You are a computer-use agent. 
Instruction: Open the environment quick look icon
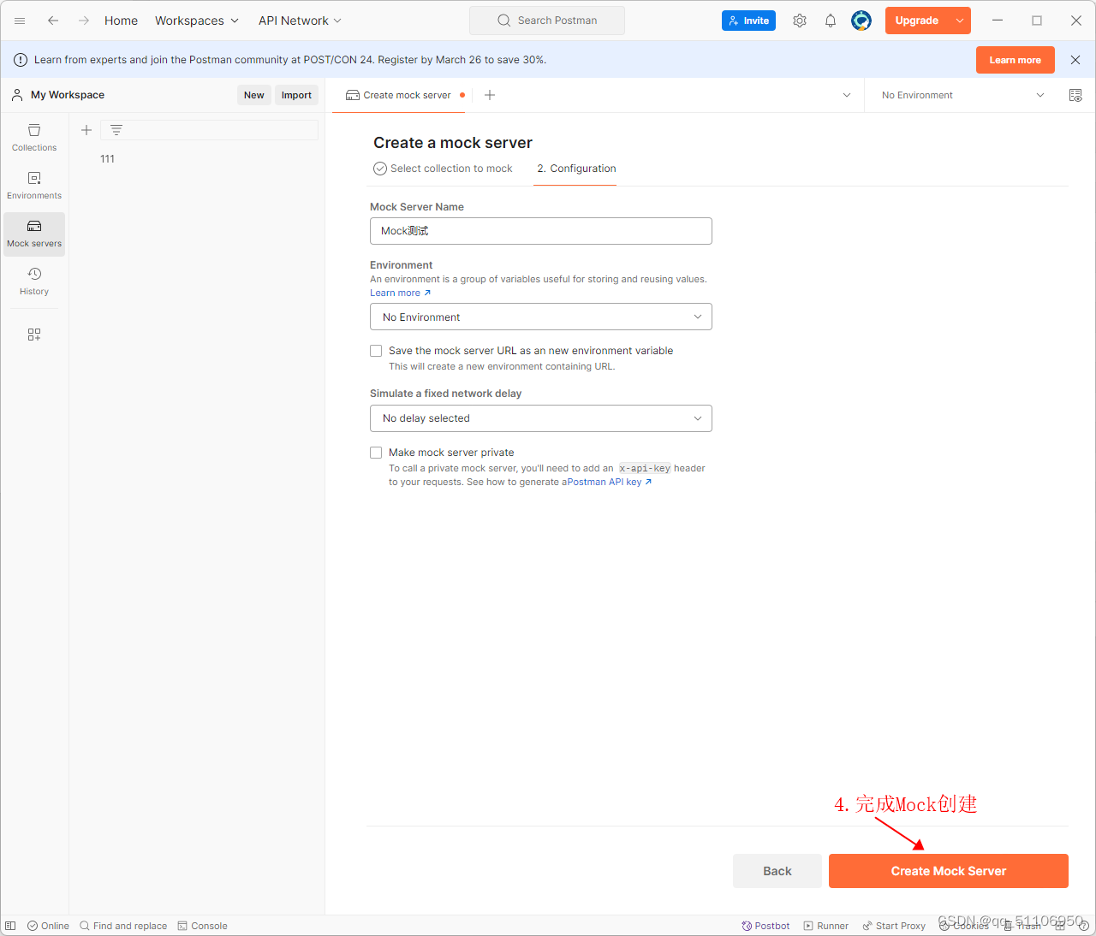tap(1075, 95)
